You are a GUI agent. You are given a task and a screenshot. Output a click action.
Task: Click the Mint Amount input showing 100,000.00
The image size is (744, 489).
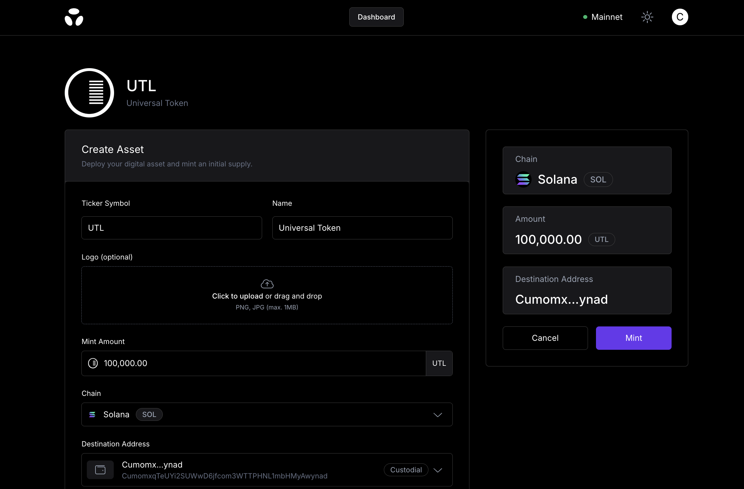(254, 363)
